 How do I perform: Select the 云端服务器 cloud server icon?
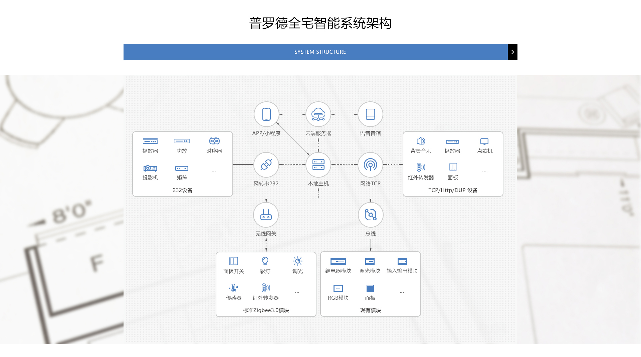318,114
